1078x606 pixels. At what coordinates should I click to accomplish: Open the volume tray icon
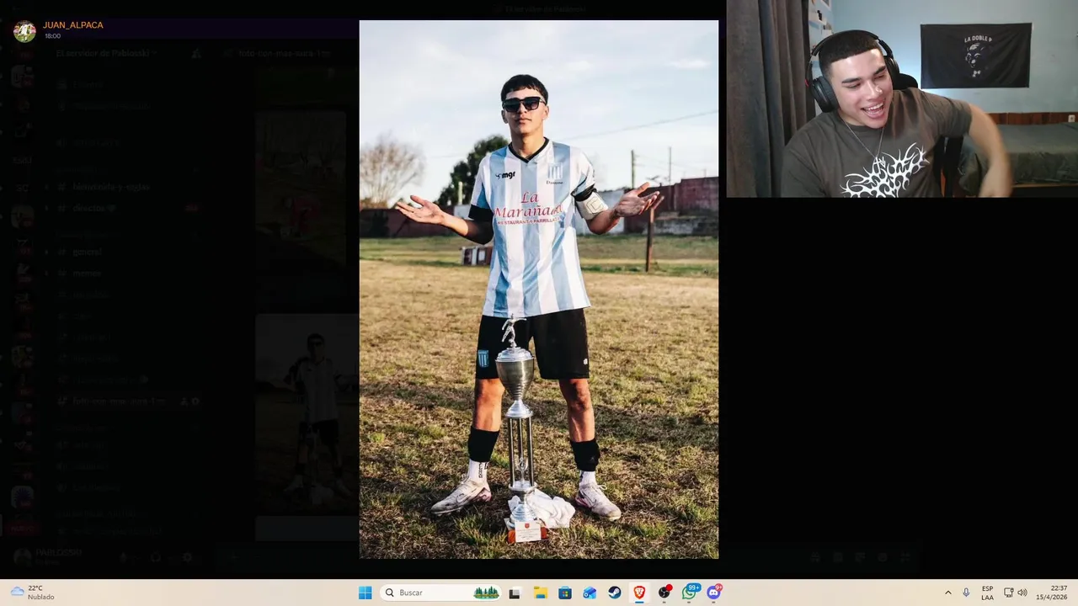(x=1022, y=593)
